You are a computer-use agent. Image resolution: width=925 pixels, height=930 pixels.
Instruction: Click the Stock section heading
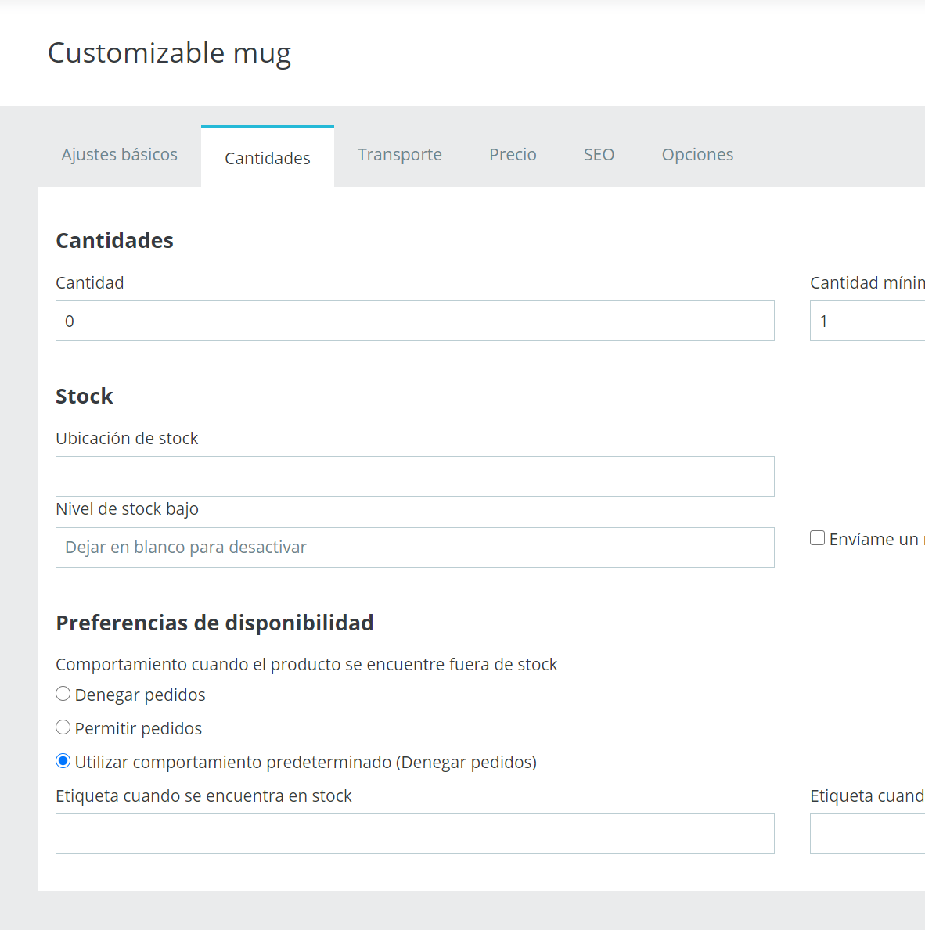85,397
